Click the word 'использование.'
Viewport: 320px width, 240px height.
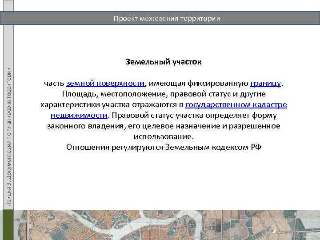(x=164, y=136)
